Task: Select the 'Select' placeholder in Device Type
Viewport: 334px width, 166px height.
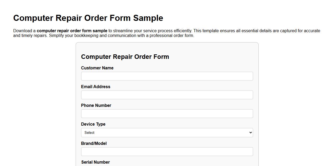Action: (x=90, y=132)
